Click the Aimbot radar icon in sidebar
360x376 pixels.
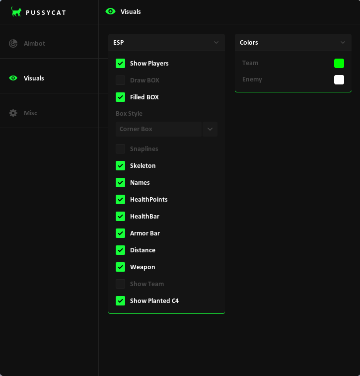(x=13, y=44)
